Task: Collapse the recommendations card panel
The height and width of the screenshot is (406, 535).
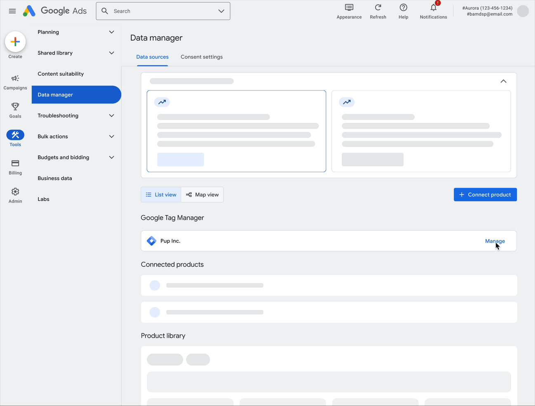Action: (x=503, y=81)
